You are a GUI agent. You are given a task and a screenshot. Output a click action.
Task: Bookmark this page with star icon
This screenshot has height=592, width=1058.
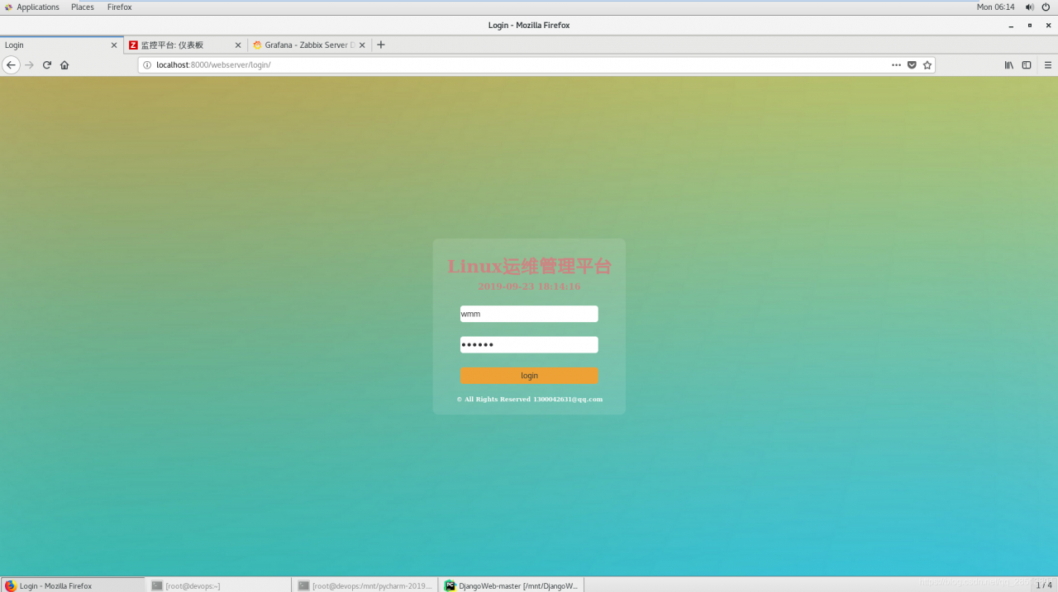click(927, 64)
